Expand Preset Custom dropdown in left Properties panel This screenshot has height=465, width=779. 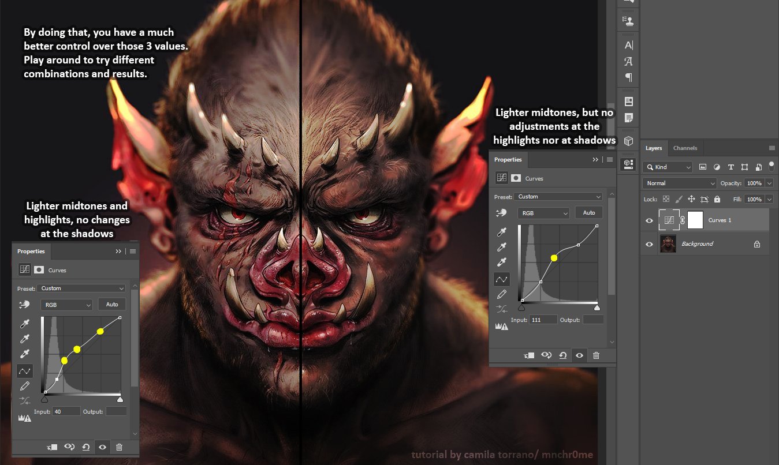tap(83, 288)
